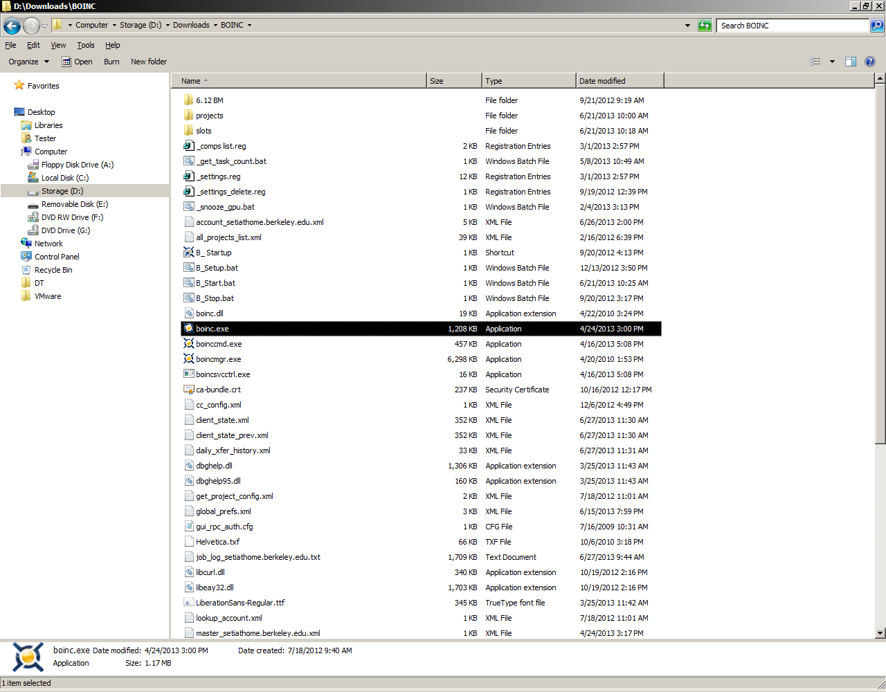
Task: Expand the Organize dropdown
Action: (29, 62)
